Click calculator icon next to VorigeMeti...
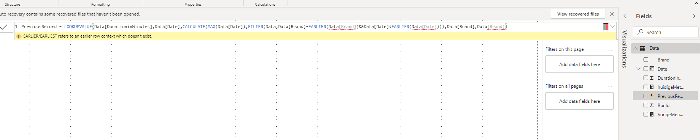700x140 pixels. pyautogui.click(x=652, y=114)
